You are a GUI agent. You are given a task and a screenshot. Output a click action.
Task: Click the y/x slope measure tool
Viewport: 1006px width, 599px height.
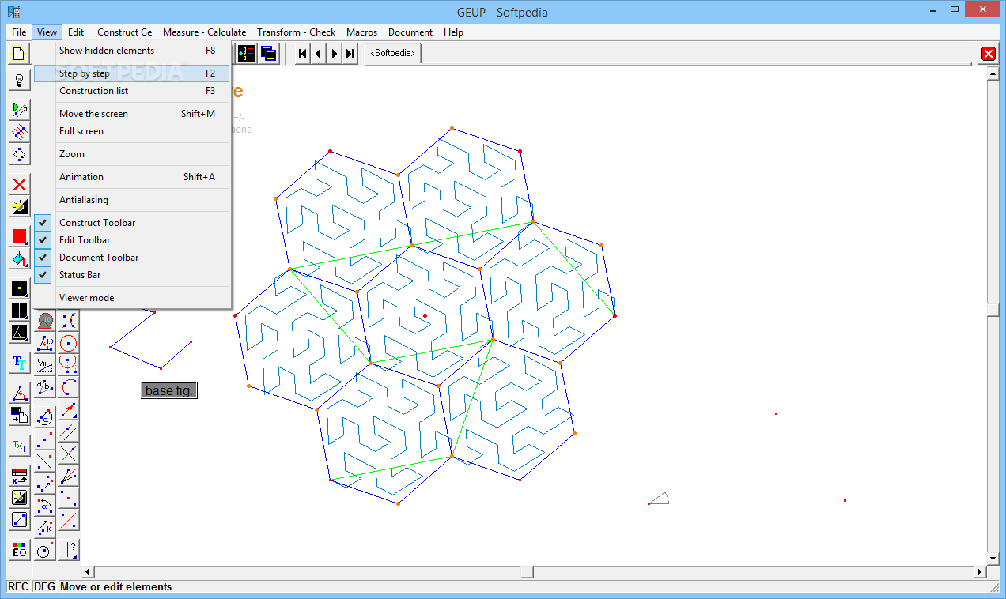[x=44, y=364]
